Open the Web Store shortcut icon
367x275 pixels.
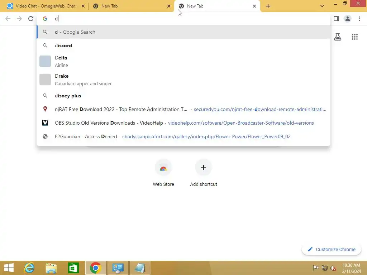163,168
